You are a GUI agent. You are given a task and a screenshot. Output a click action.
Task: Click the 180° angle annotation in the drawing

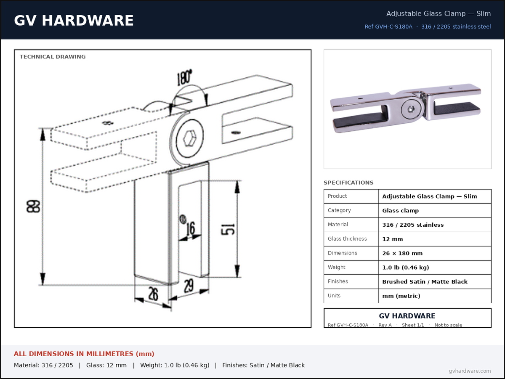coord(184,78)
